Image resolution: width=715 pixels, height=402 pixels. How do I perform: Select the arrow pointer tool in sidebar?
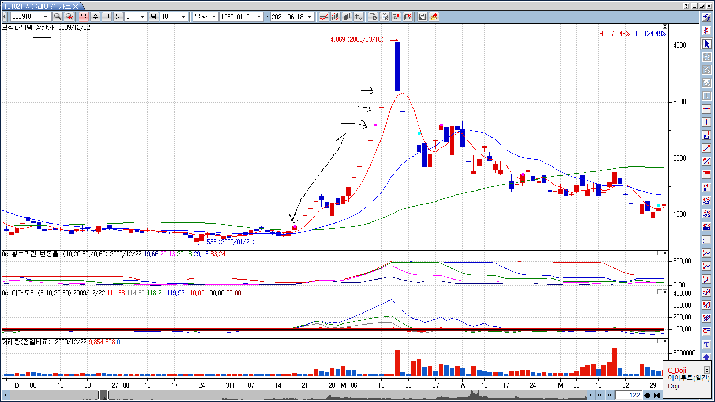pos(707,44)
